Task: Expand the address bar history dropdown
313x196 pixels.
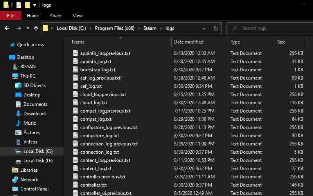Action: [x=204, y=29]
